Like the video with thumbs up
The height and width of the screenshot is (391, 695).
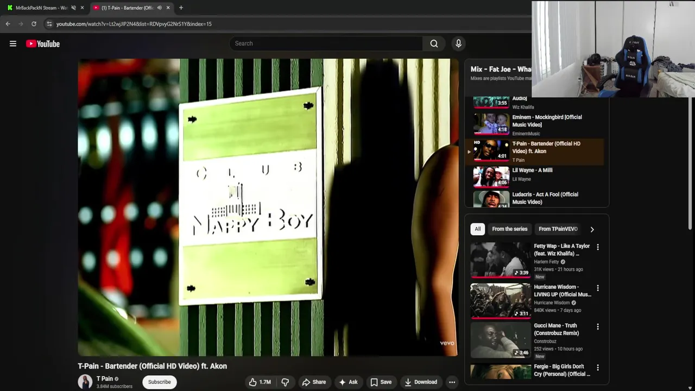click(260, 382)
